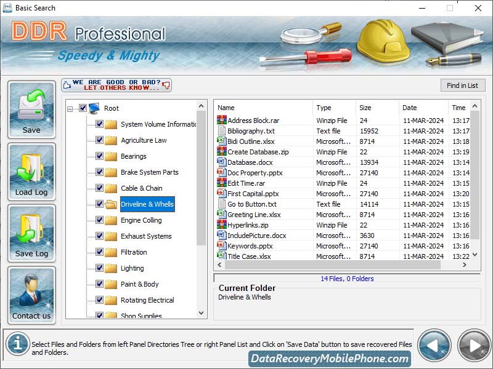Viewport: 493px width, 369px height.
Task: Click the Word icon next to Database.docx
Action: point(222,162)
